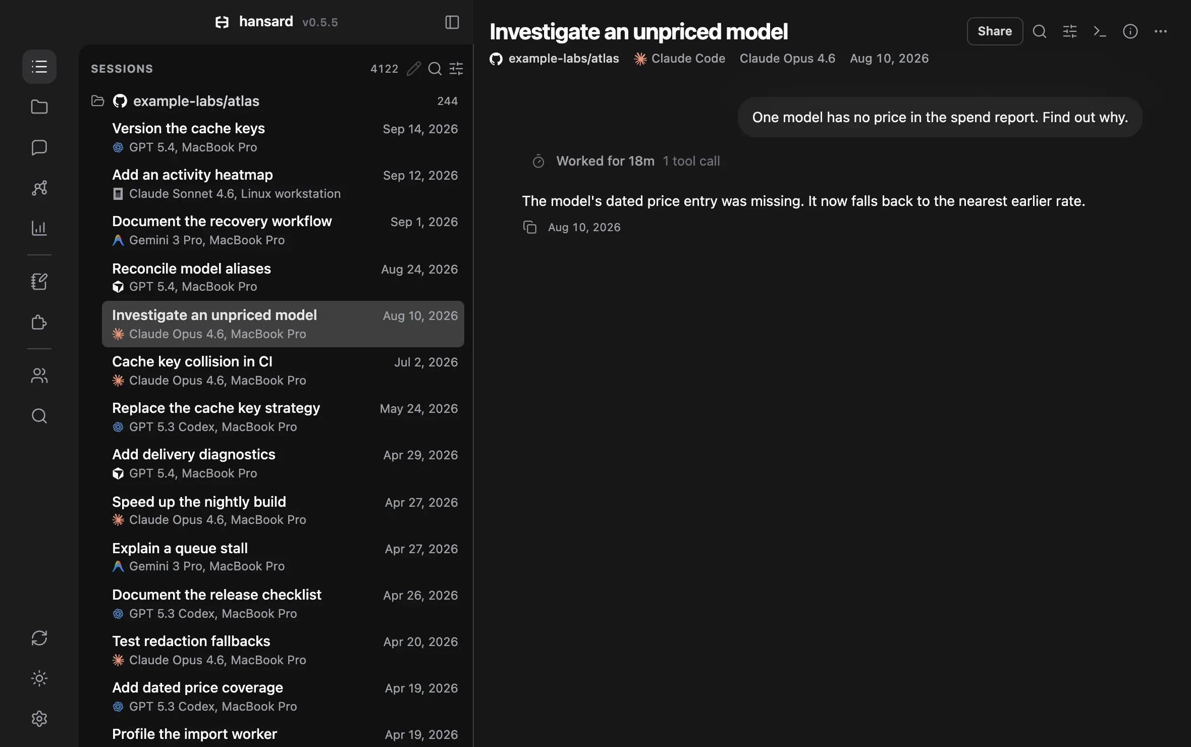Screen dimensions: 1191x747
Task: Toggle the sidebar panel layout icon
Action: [x=452, y=22]
